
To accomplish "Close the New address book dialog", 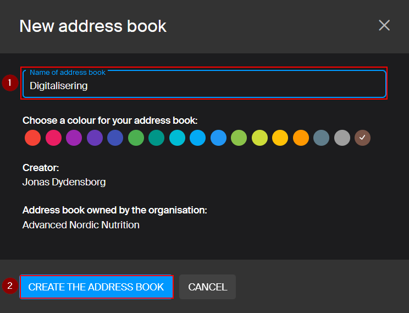I will (x=384, y=25).
